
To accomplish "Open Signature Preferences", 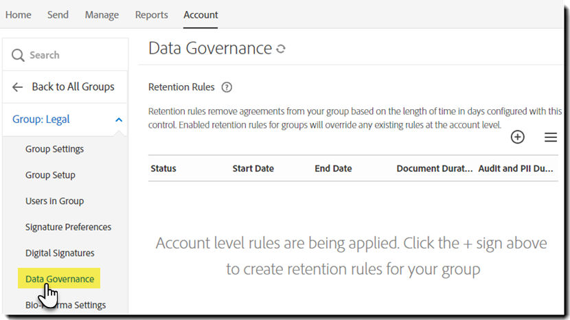I will [69, 227].
